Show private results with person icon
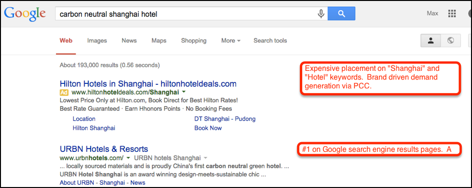This screenshot has height=188, width=472. point(431,40)
